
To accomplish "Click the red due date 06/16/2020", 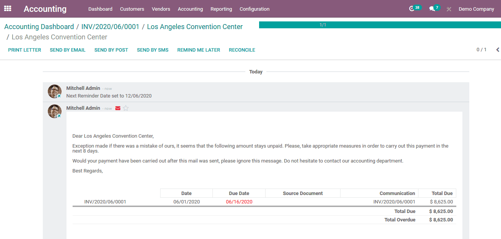I will [239, 202].
